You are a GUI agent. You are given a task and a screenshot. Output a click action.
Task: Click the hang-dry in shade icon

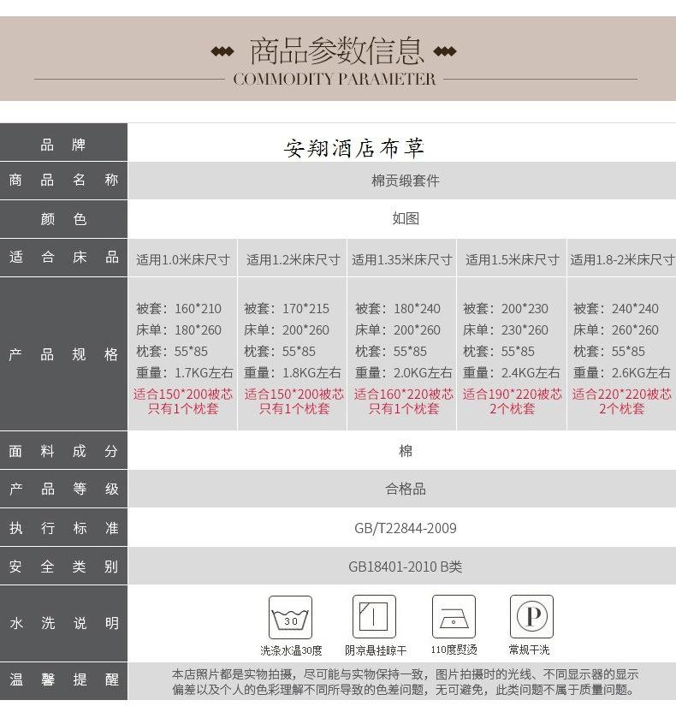(374, 617)
